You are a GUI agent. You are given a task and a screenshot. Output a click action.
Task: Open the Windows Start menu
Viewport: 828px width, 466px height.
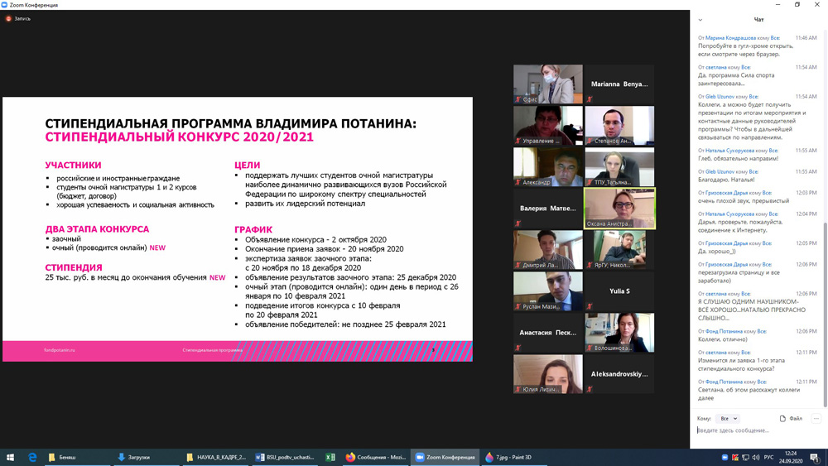[x=11, y=457]
